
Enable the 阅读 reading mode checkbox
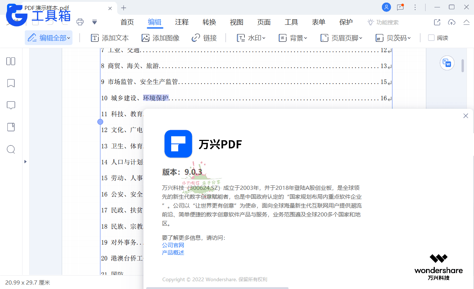(x=431, y=38)
